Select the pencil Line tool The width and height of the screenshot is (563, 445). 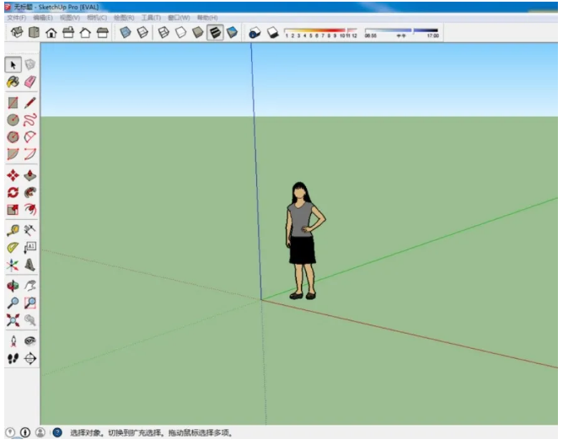click(30, 103)
